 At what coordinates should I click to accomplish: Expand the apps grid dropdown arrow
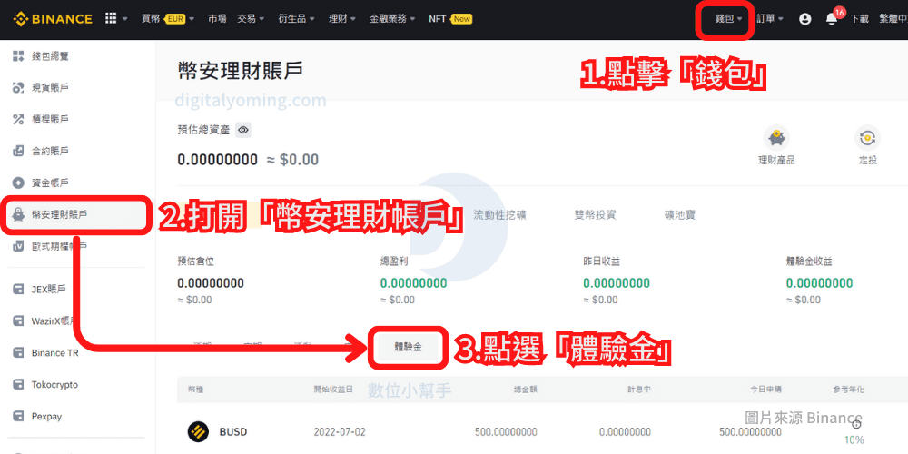[x=125, y=19]
